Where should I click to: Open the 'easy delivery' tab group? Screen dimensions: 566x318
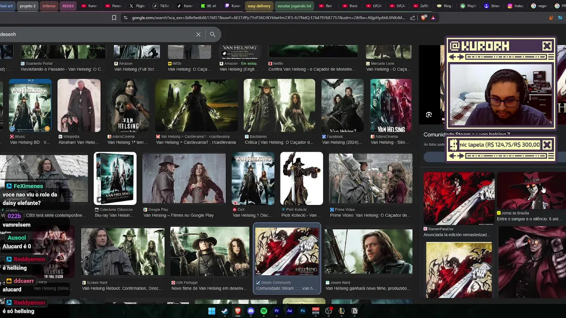click(259, 6)
